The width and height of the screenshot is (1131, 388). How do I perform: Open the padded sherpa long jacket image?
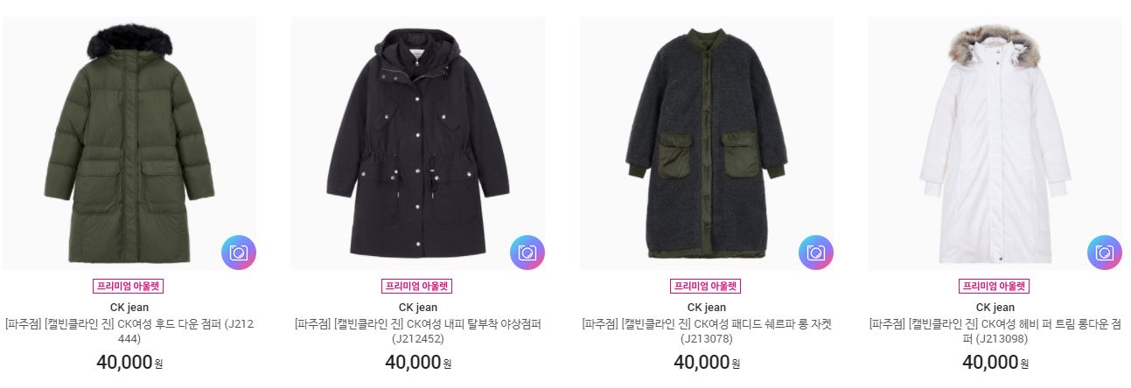(x=707, y=143)
